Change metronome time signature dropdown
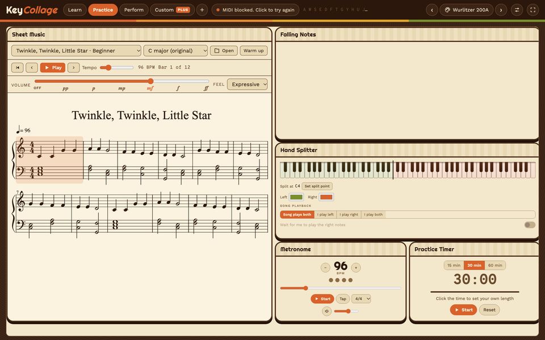The image size is (545, 340). (361, 299)
